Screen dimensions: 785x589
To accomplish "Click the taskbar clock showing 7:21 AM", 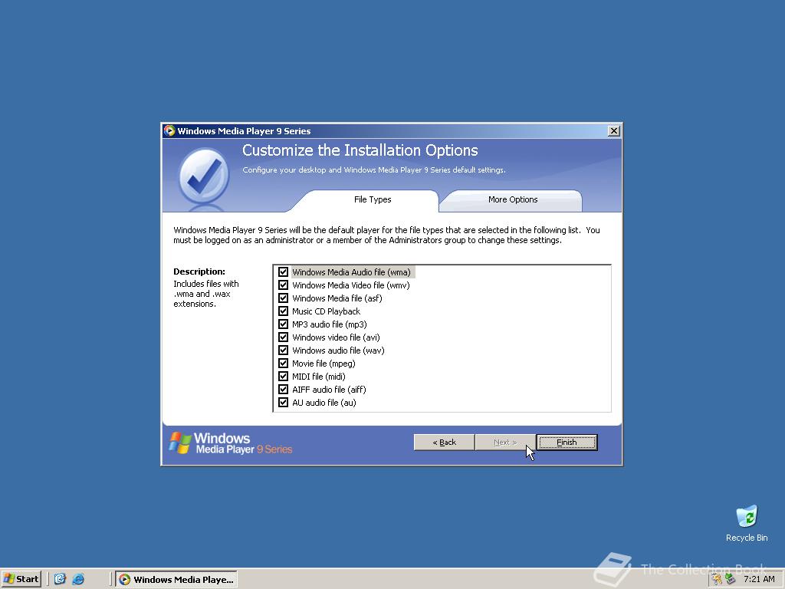I will [x=759, y=579].
